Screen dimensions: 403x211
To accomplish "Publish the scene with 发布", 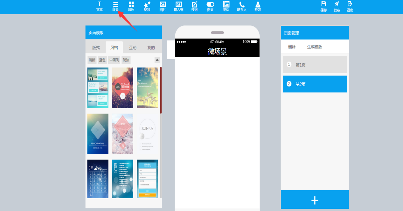I will (x=337, y=6).
